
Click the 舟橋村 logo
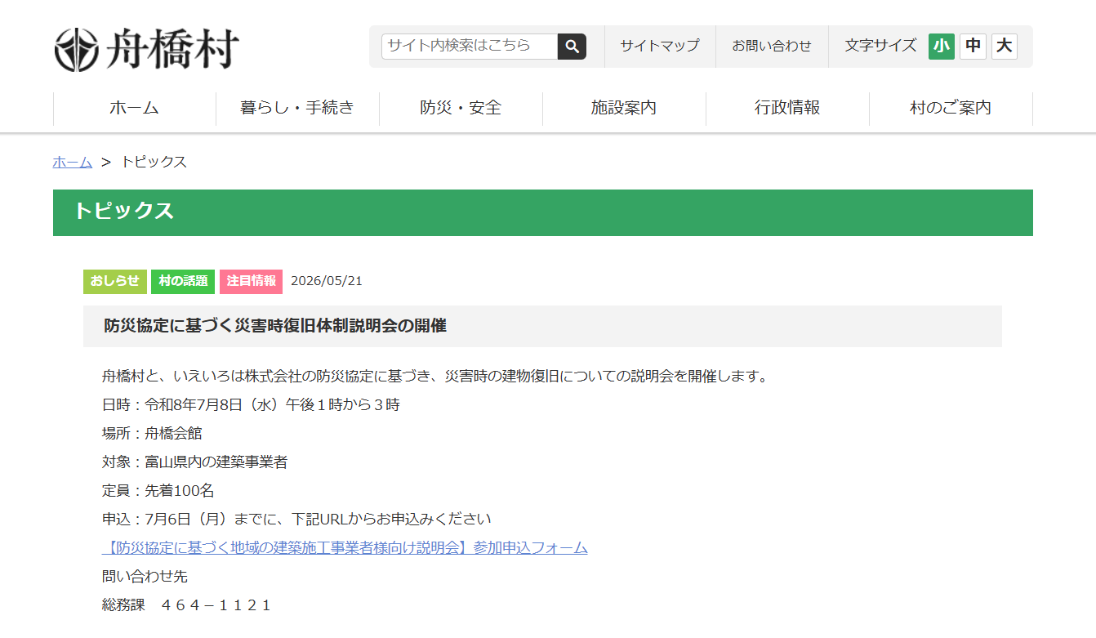[146, 49]
